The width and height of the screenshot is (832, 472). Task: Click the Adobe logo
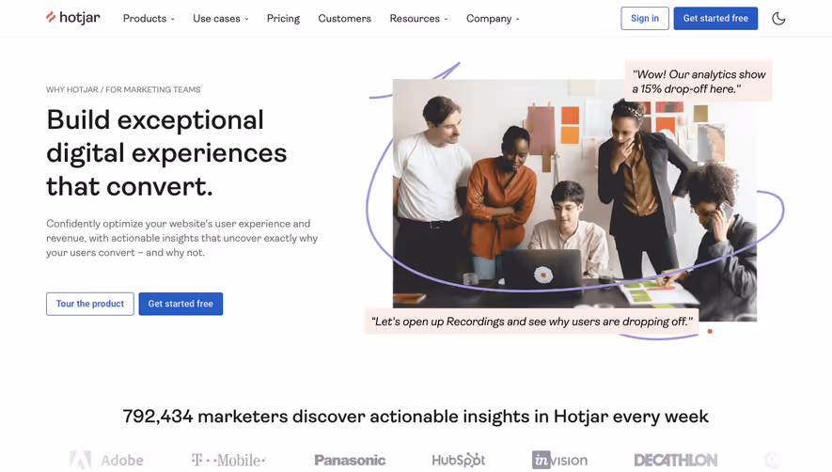pos(106,460)
